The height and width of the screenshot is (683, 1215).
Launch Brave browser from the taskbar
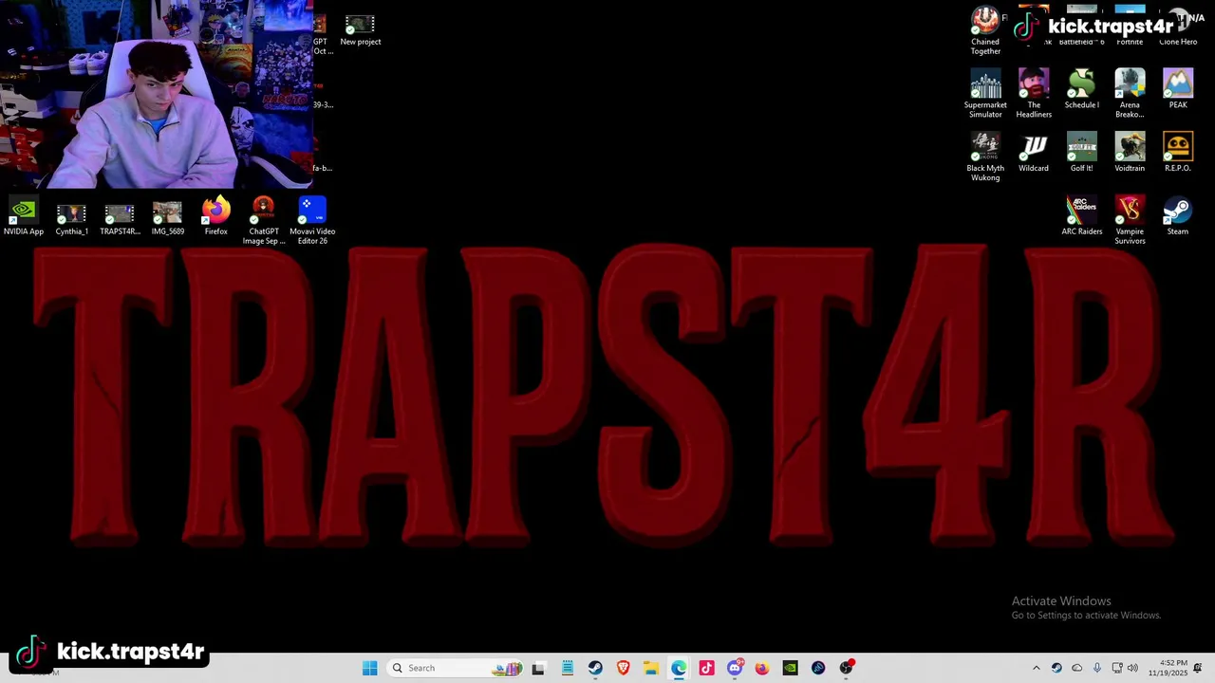[x=623, y=668]
